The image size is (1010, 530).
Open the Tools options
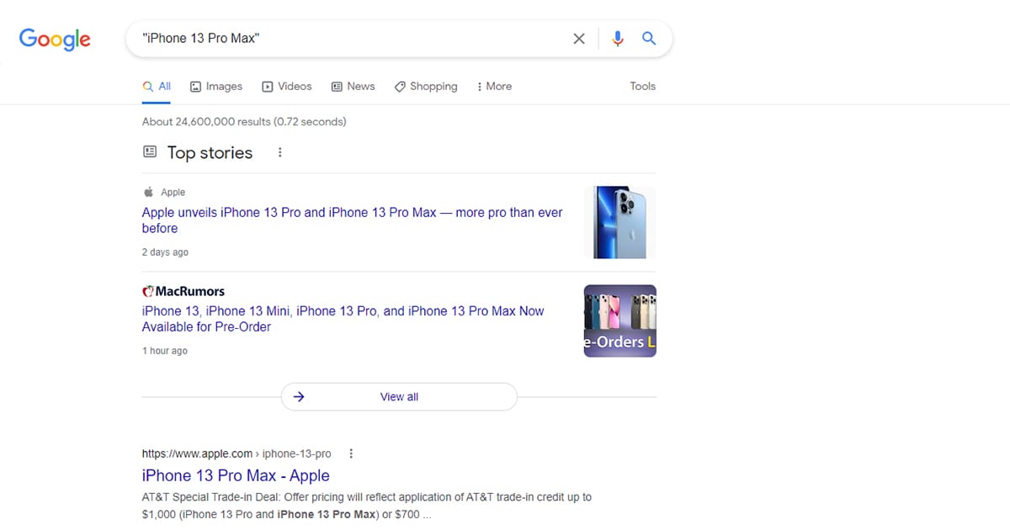pos(642,86)
